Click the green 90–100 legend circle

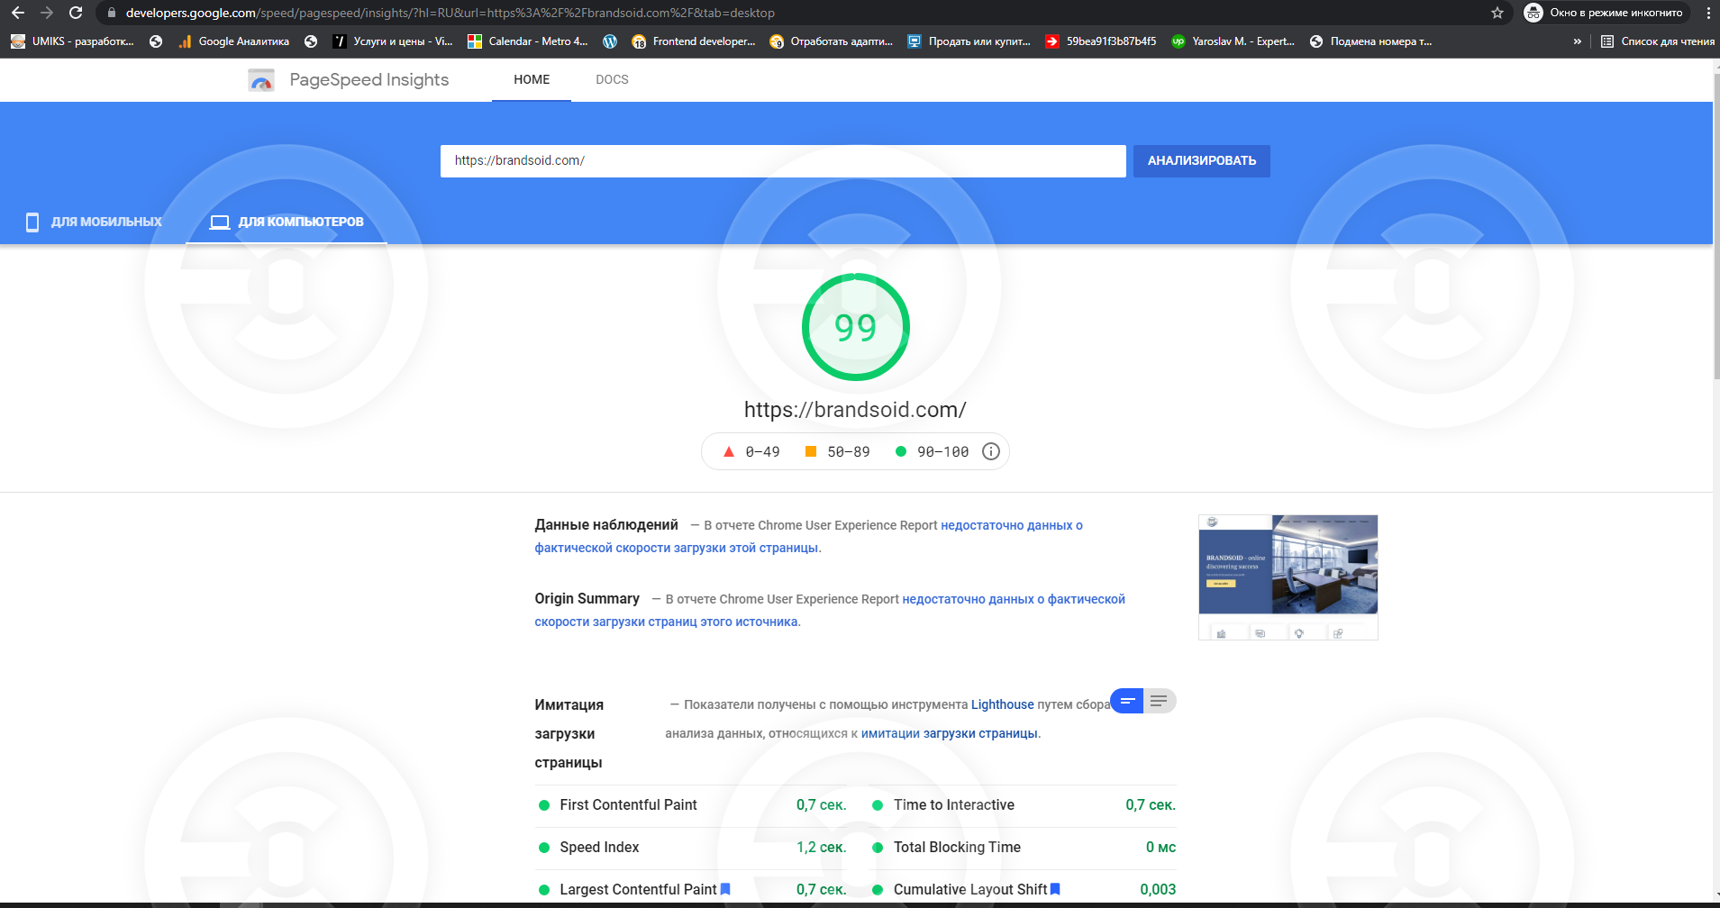[900, 451]
